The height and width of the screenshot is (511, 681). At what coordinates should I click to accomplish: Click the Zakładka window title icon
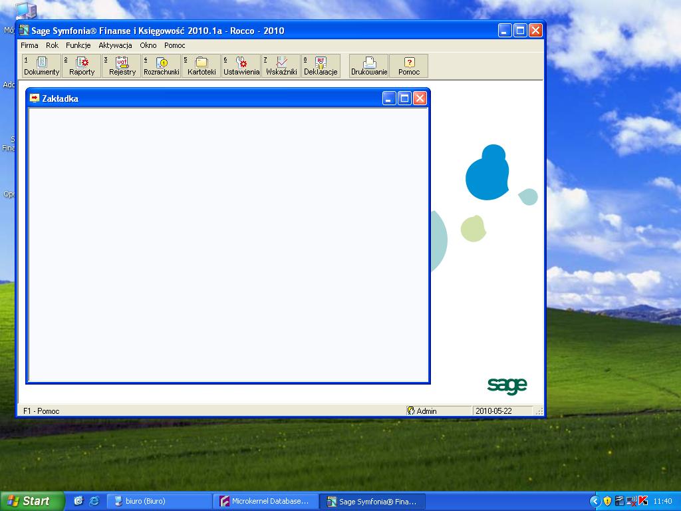pyautogui.click(x=35, y=98)
